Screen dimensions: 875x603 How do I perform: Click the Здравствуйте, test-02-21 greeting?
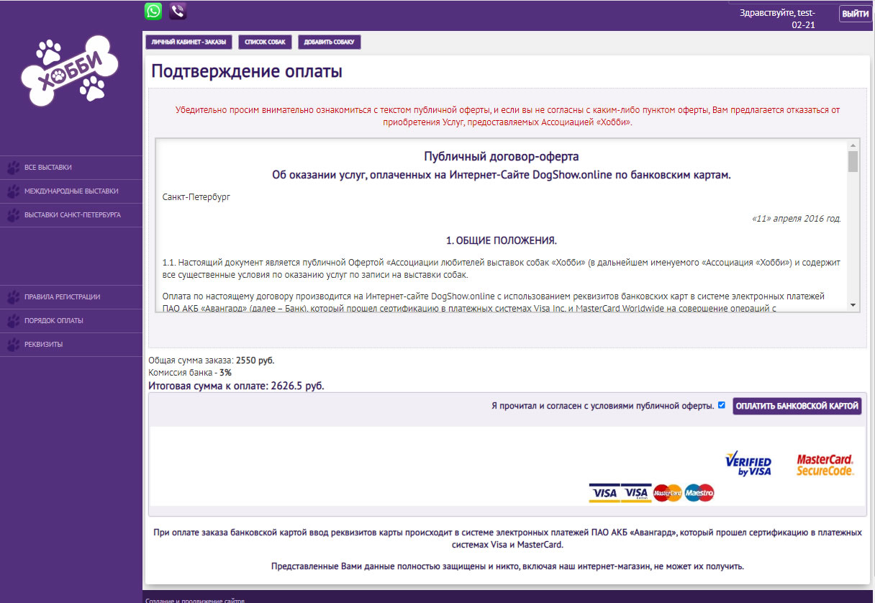[x=777, y=19]
